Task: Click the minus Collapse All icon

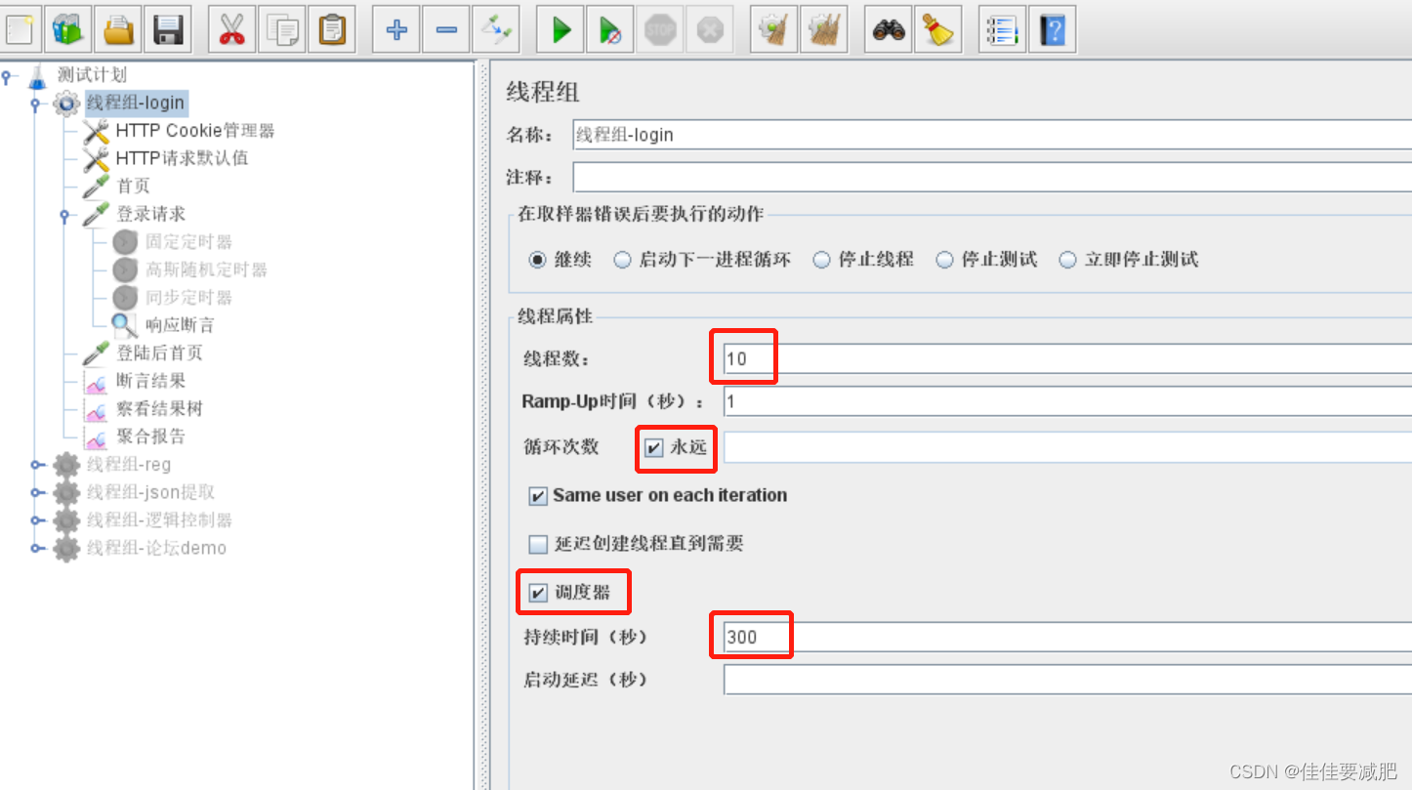Action: click(x=446, y=29)
